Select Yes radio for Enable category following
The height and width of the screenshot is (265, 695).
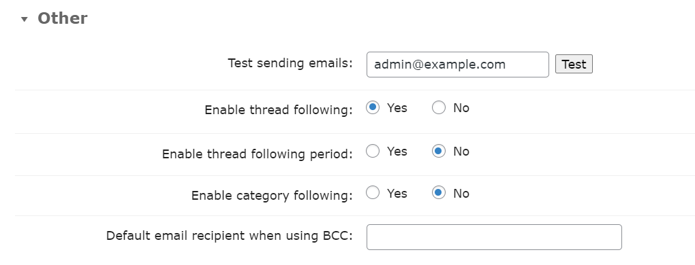point(372,192)
